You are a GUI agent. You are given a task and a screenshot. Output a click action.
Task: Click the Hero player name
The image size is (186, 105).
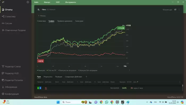pos(44,10)
